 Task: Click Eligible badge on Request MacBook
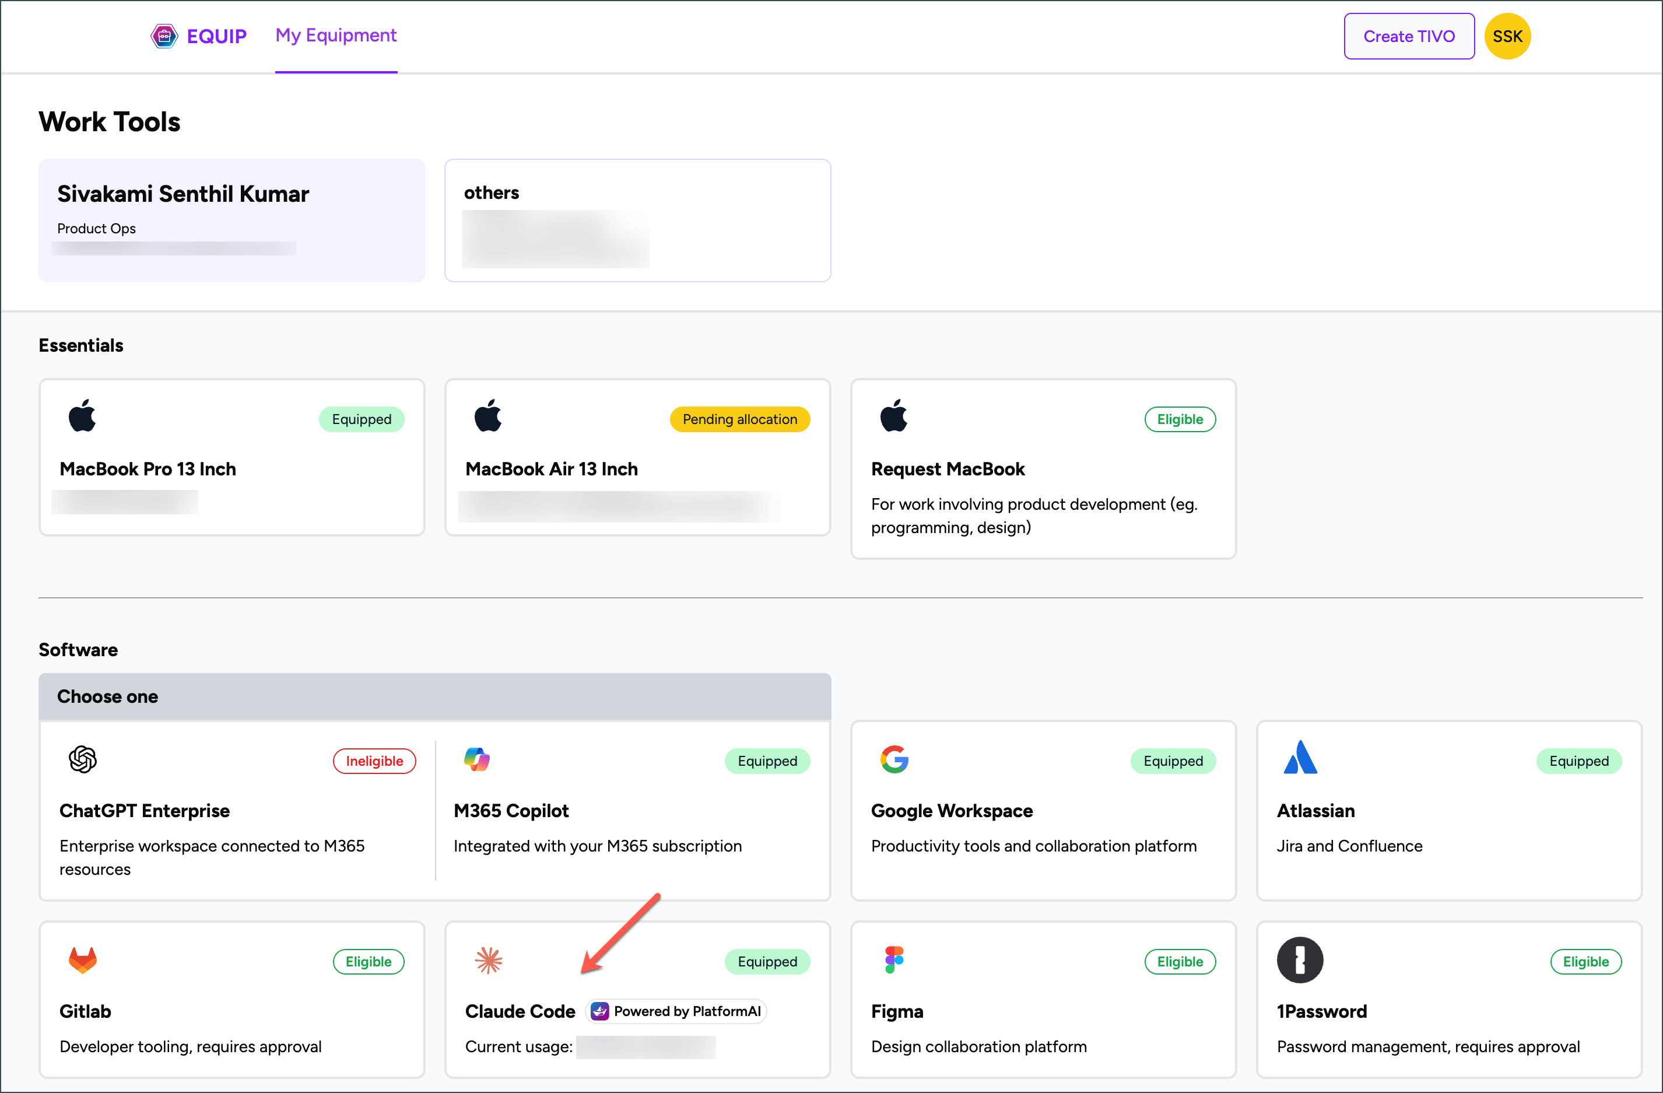(1180, 419)
